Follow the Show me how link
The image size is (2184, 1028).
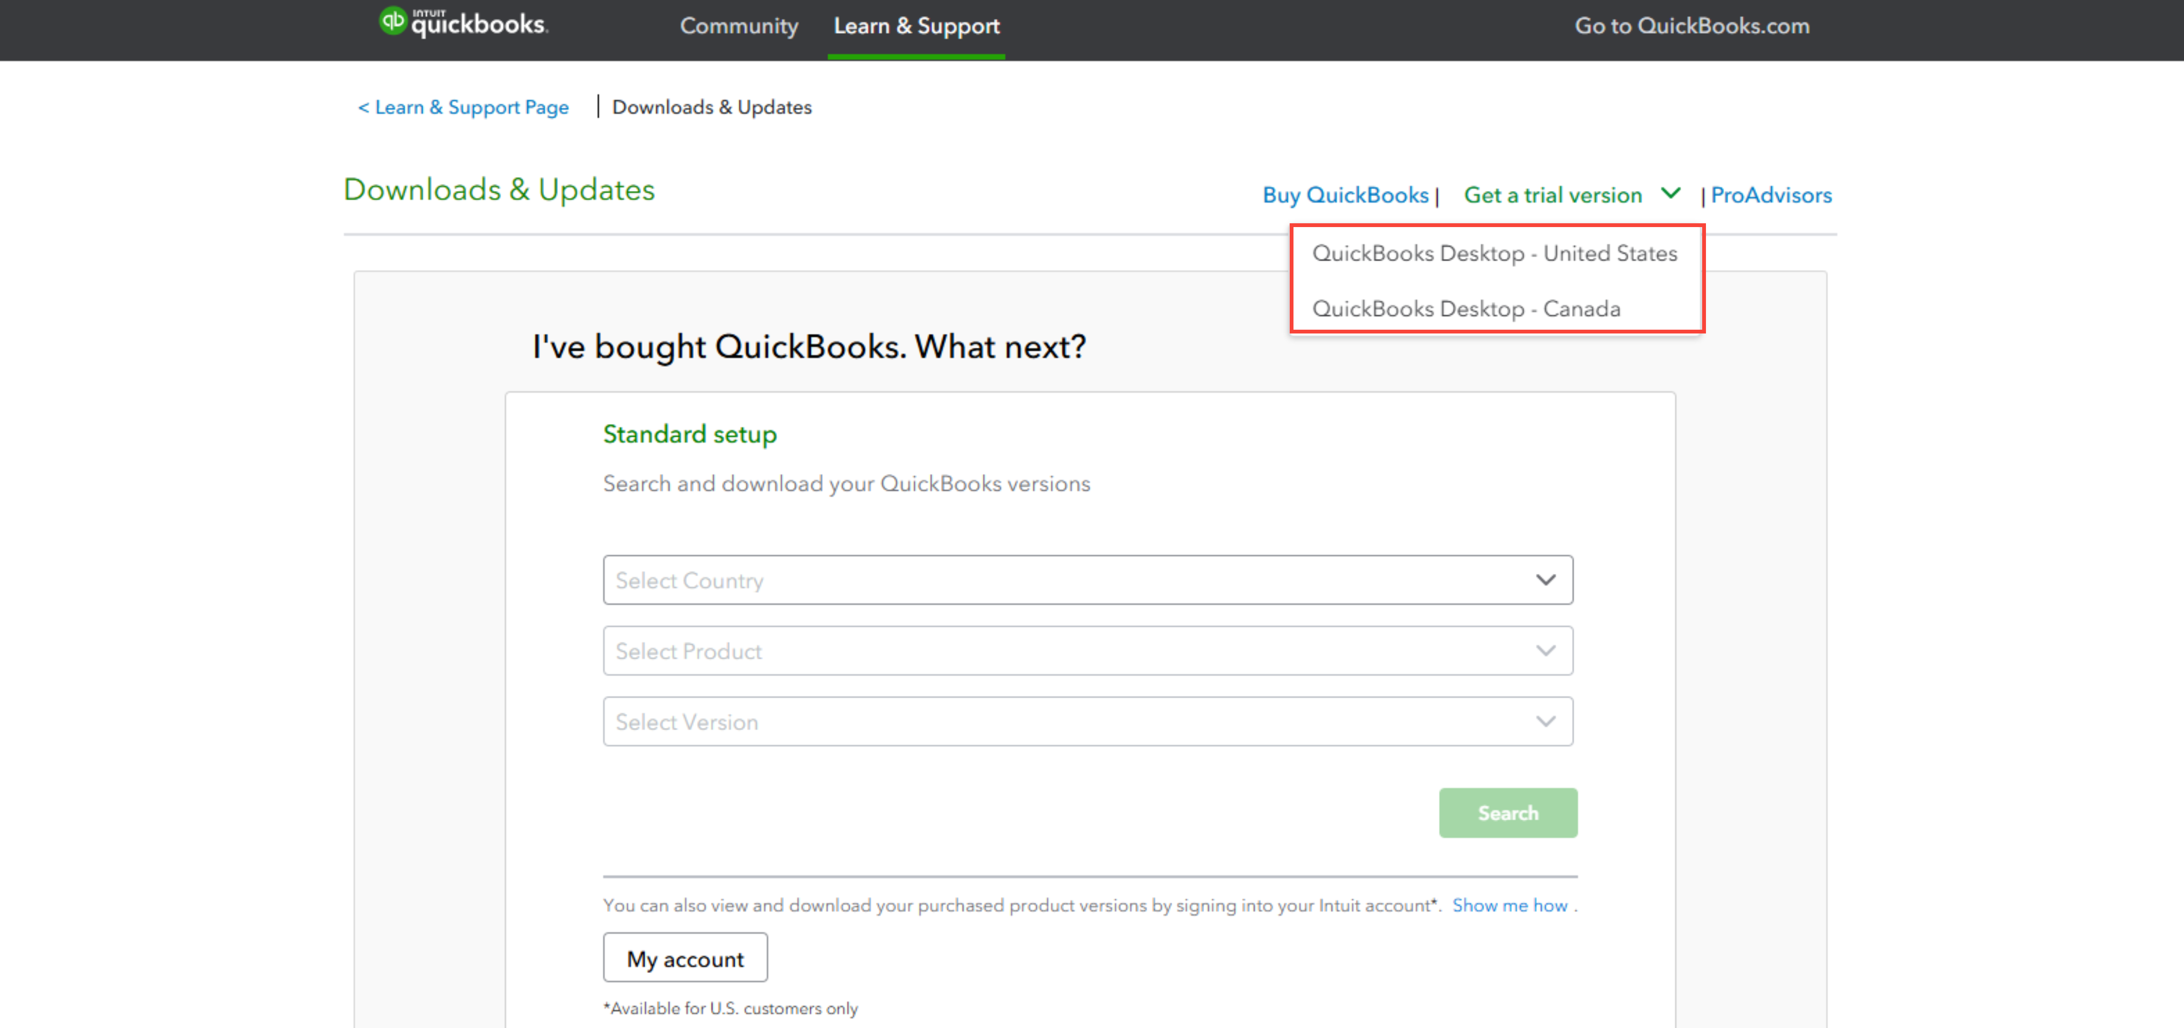point(1509,905)
